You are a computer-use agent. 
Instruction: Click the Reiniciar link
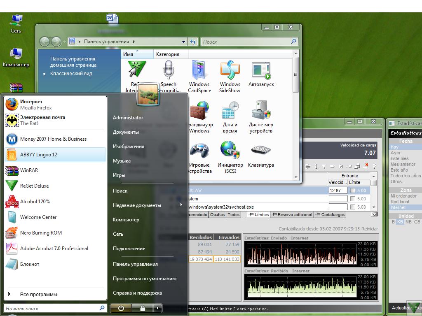coord(369,229)
